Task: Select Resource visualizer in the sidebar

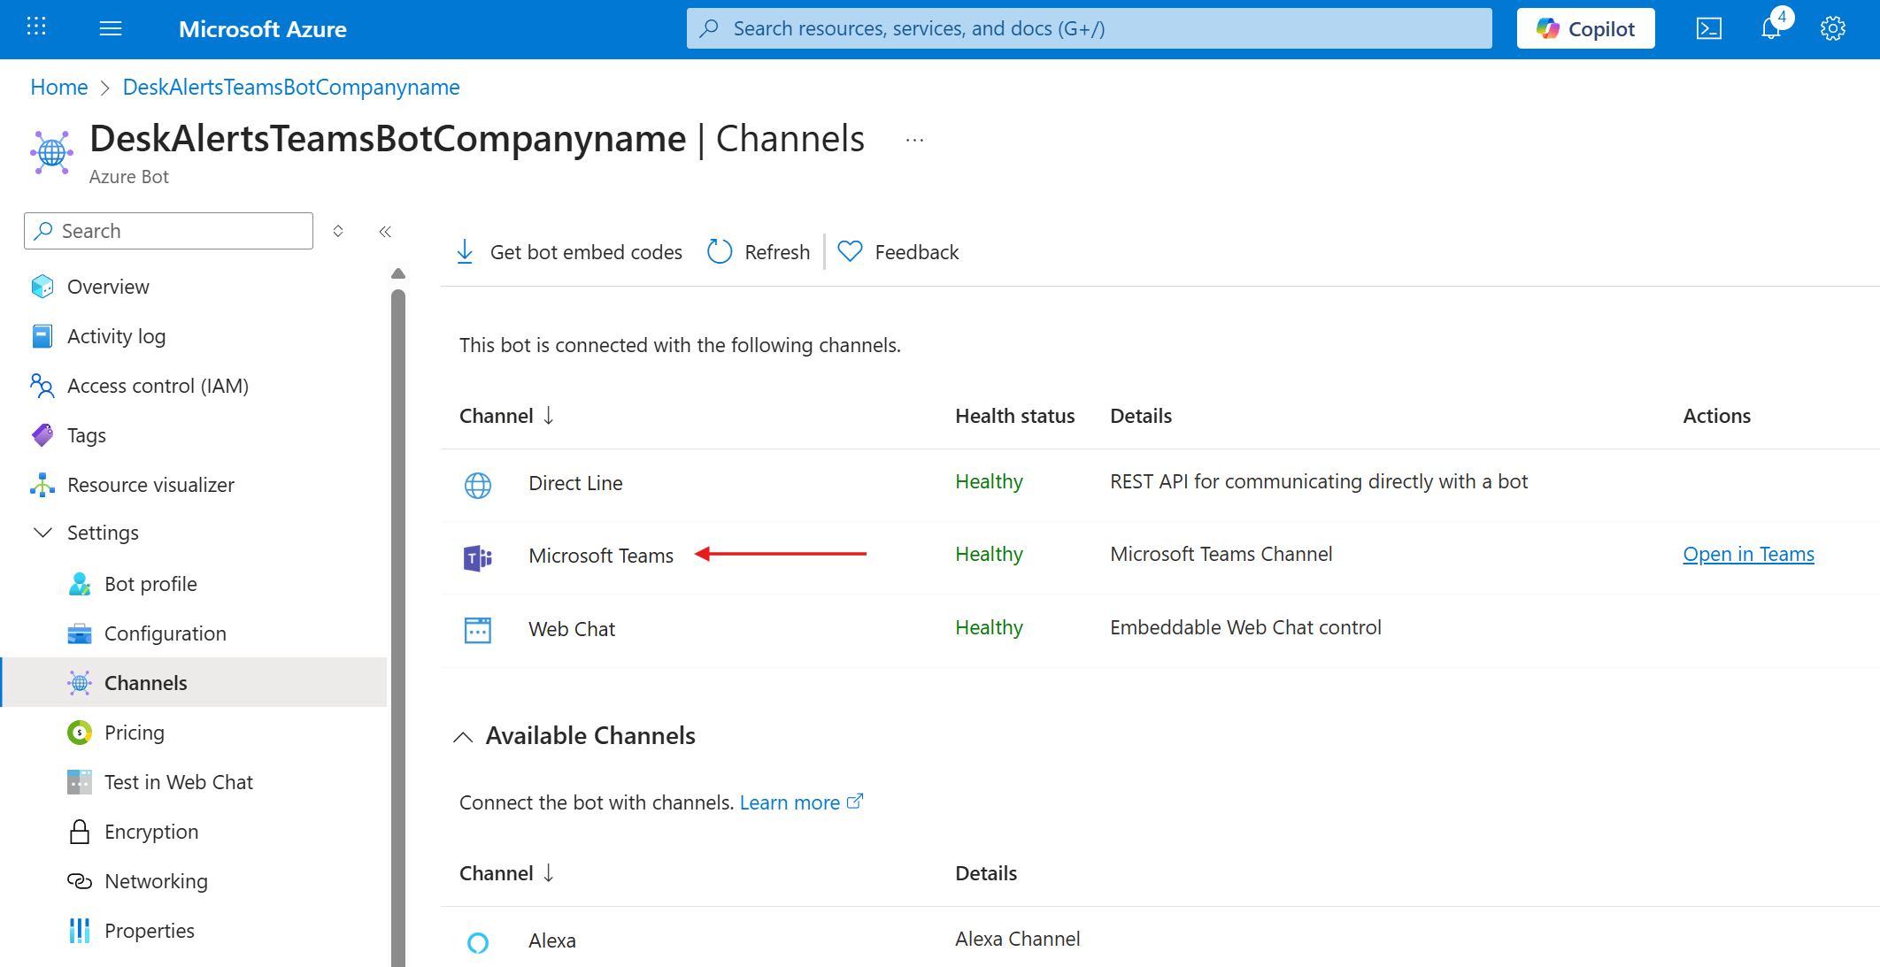Action: pos(150,484)
